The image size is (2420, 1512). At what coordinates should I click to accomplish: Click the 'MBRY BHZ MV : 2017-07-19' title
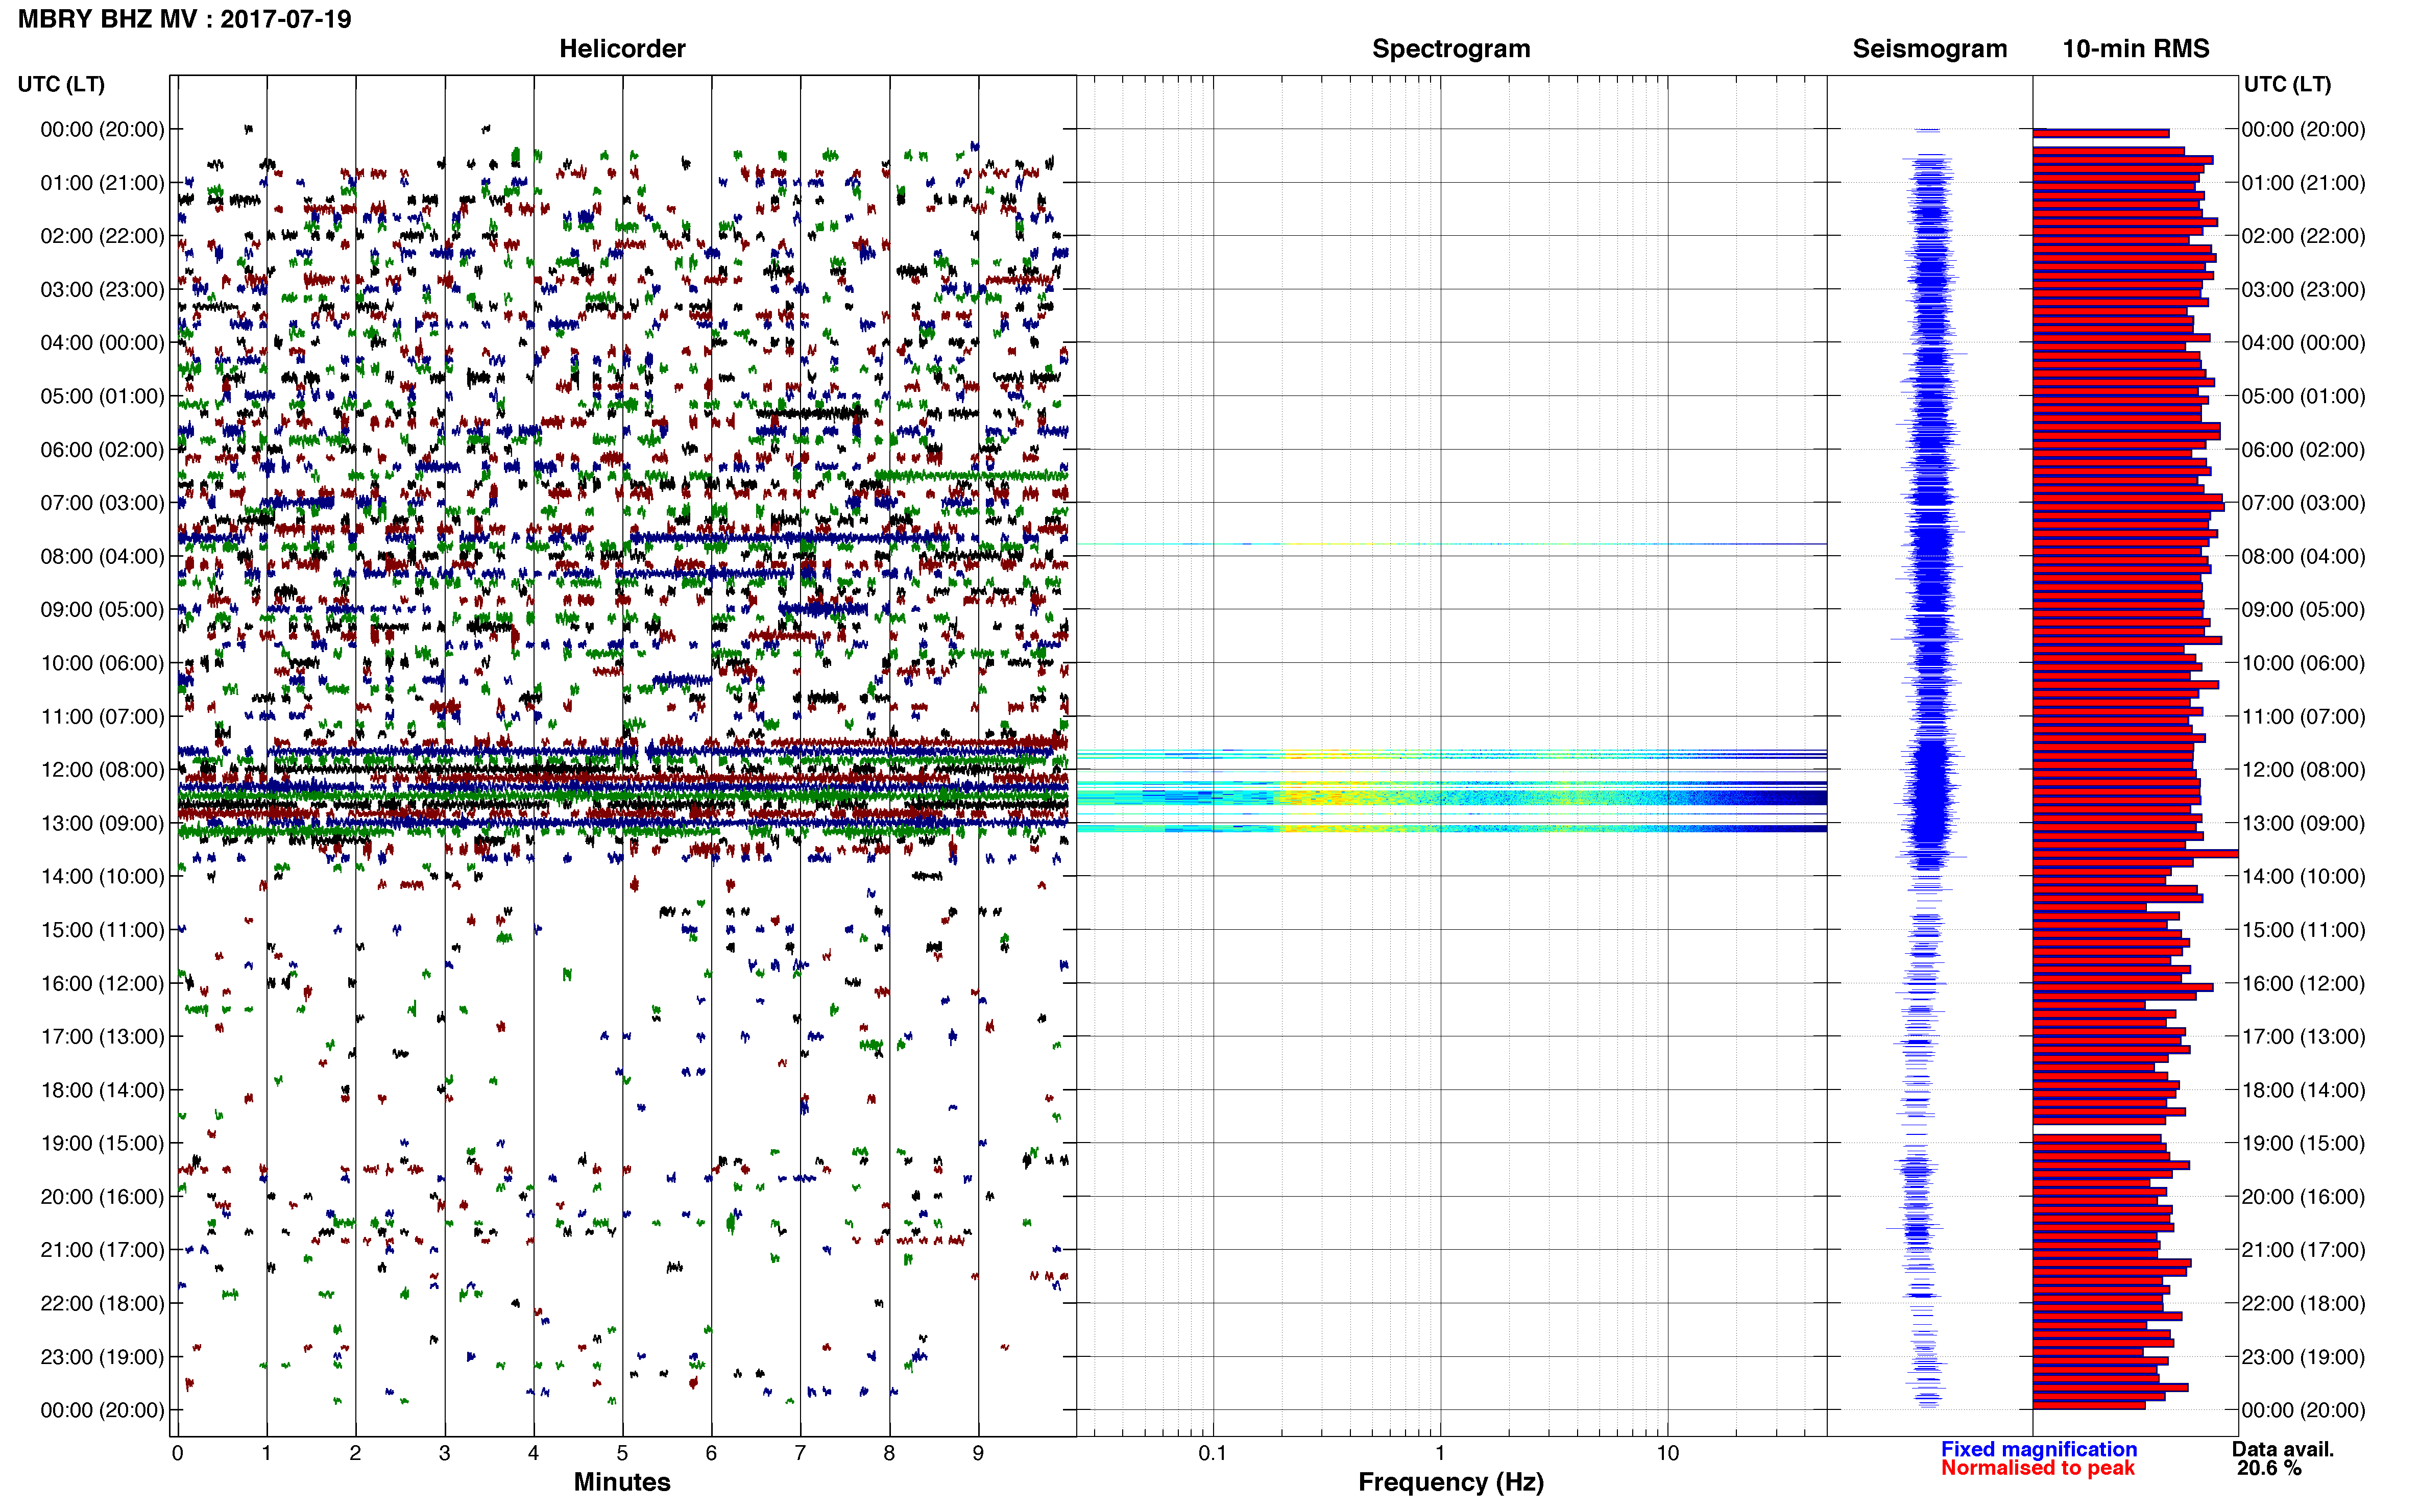pyautogui.click(x=185, y=19)
